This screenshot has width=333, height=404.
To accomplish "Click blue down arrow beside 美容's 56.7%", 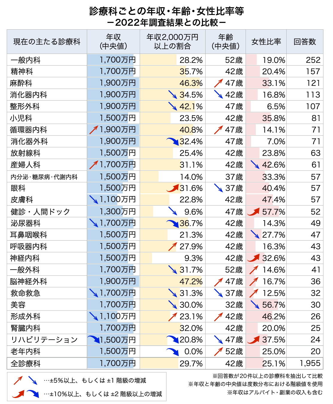I will 255,305.
